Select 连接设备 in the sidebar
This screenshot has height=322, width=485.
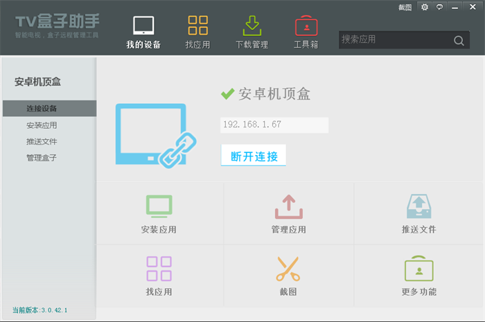point(49,109)
